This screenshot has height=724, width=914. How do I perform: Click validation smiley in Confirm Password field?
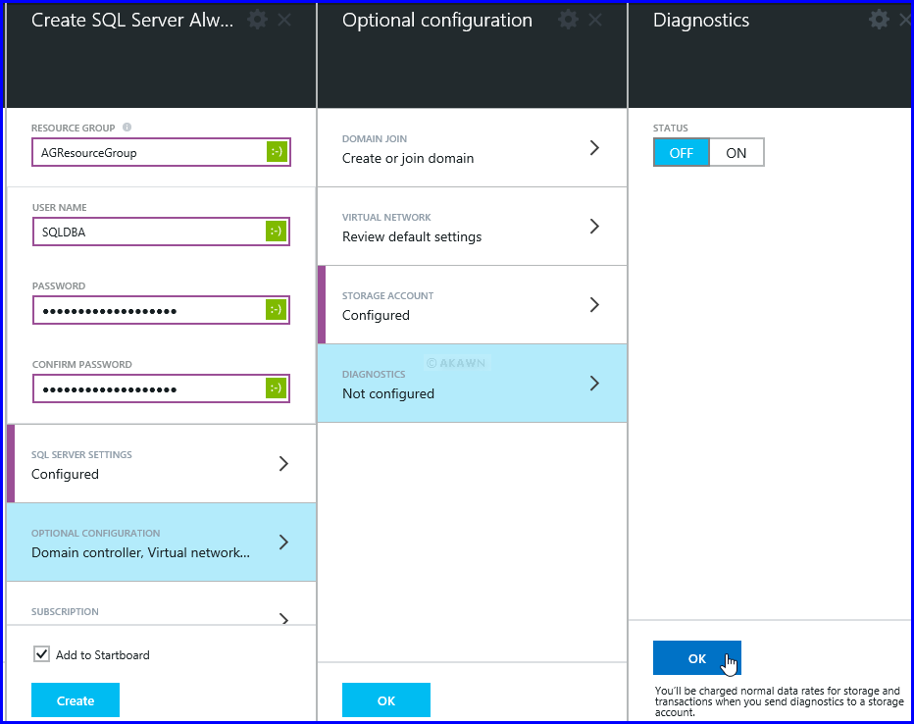pyautogui.click(x=277, y=388)
